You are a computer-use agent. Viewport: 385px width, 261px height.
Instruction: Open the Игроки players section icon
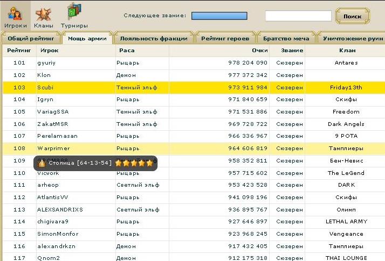point(16,13)
